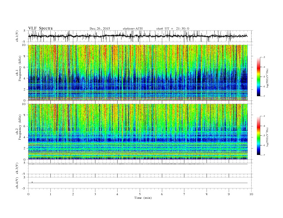The width and height of the screenshot is (283, 218).
Task: Select the date text "Dec. 26, 2015"
Action: 100,28
